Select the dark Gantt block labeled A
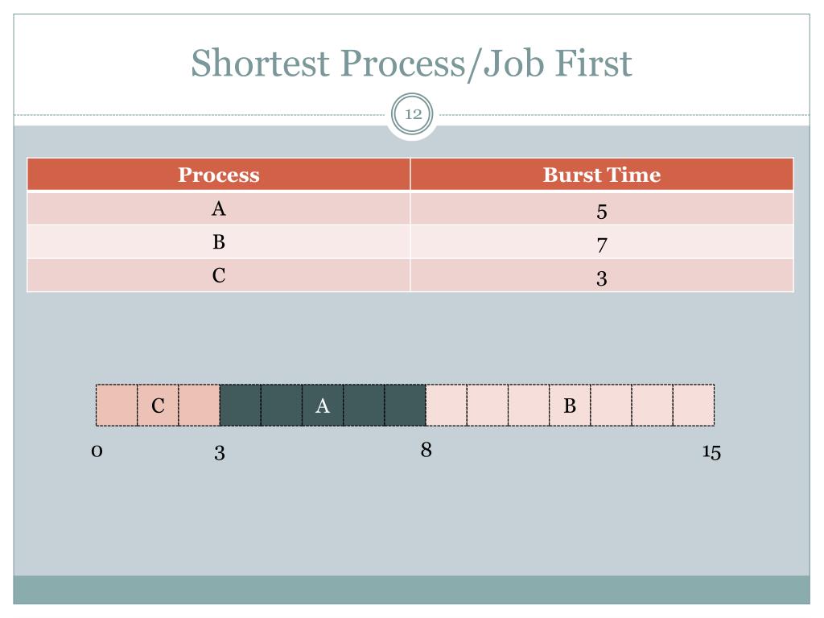 pos(323,406)
